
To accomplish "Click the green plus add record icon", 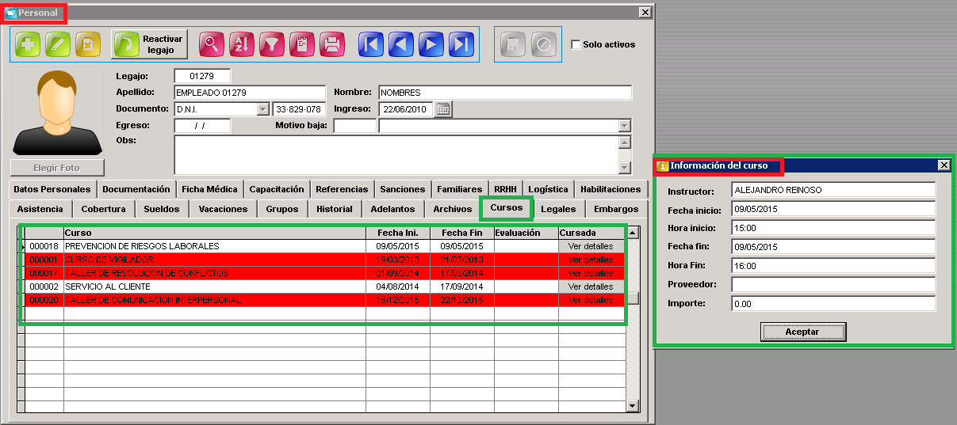I will pyautogui.click(x=28, y=44).
